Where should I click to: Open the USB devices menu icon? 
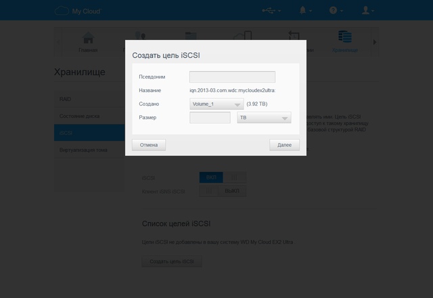click(x=271, y=11)
